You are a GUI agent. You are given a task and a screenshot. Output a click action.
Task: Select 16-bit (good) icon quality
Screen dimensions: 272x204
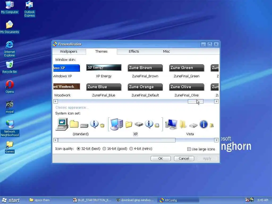104,149
